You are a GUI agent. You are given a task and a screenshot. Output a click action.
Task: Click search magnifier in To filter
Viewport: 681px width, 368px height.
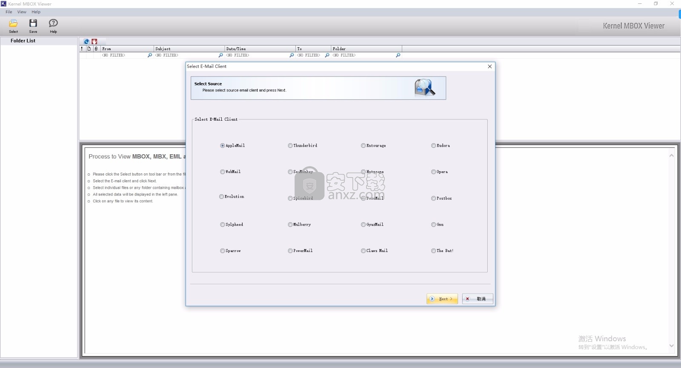click(x=327, y=55)
